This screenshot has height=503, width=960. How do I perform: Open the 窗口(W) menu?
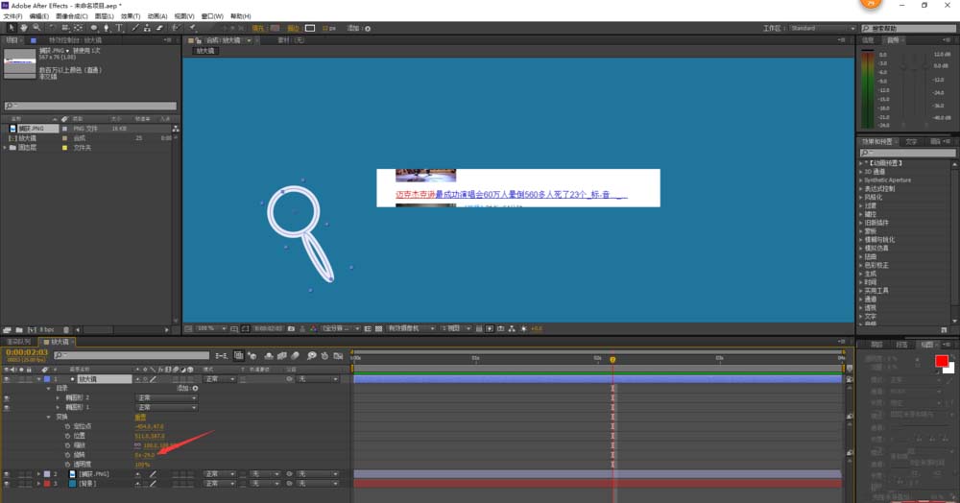point(212,16)
